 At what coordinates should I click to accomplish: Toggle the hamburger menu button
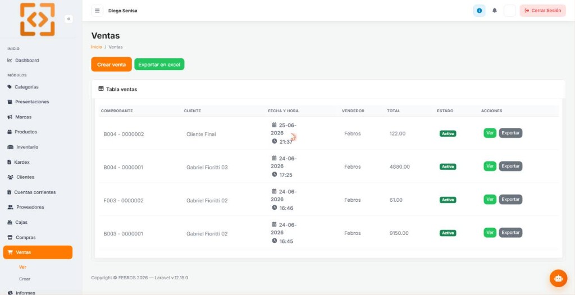pos(97,11)
